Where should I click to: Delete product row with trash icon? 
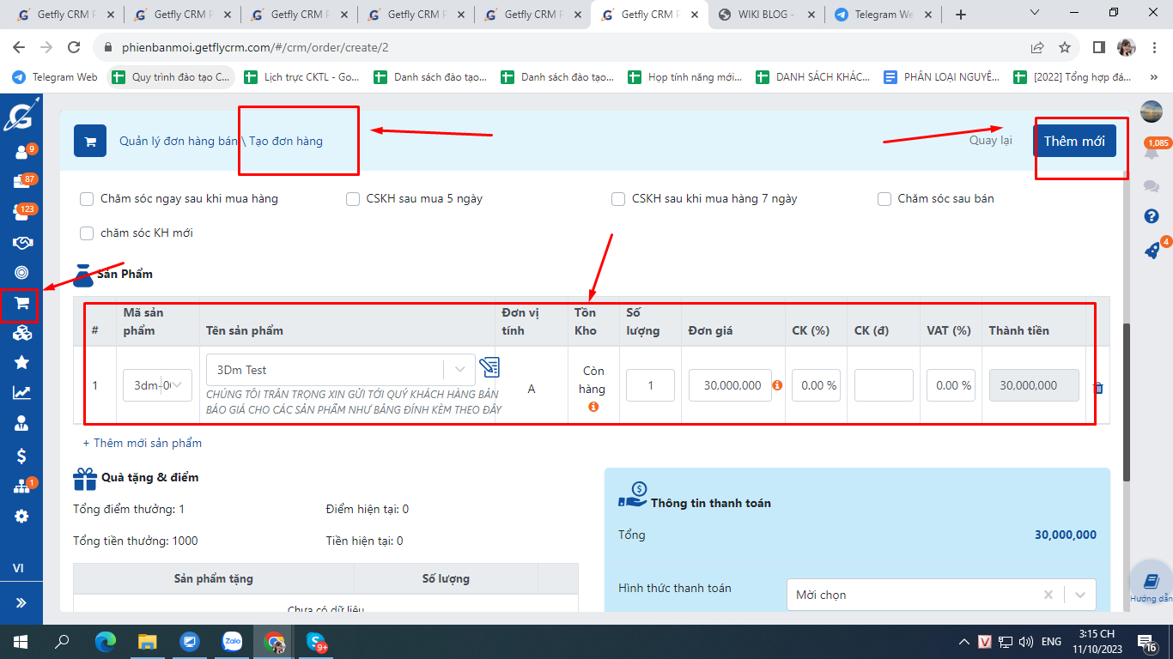[1097, 388]
